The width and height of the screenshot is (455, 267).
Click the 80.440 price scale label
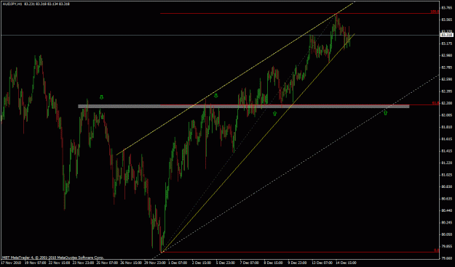click(447, 210)
